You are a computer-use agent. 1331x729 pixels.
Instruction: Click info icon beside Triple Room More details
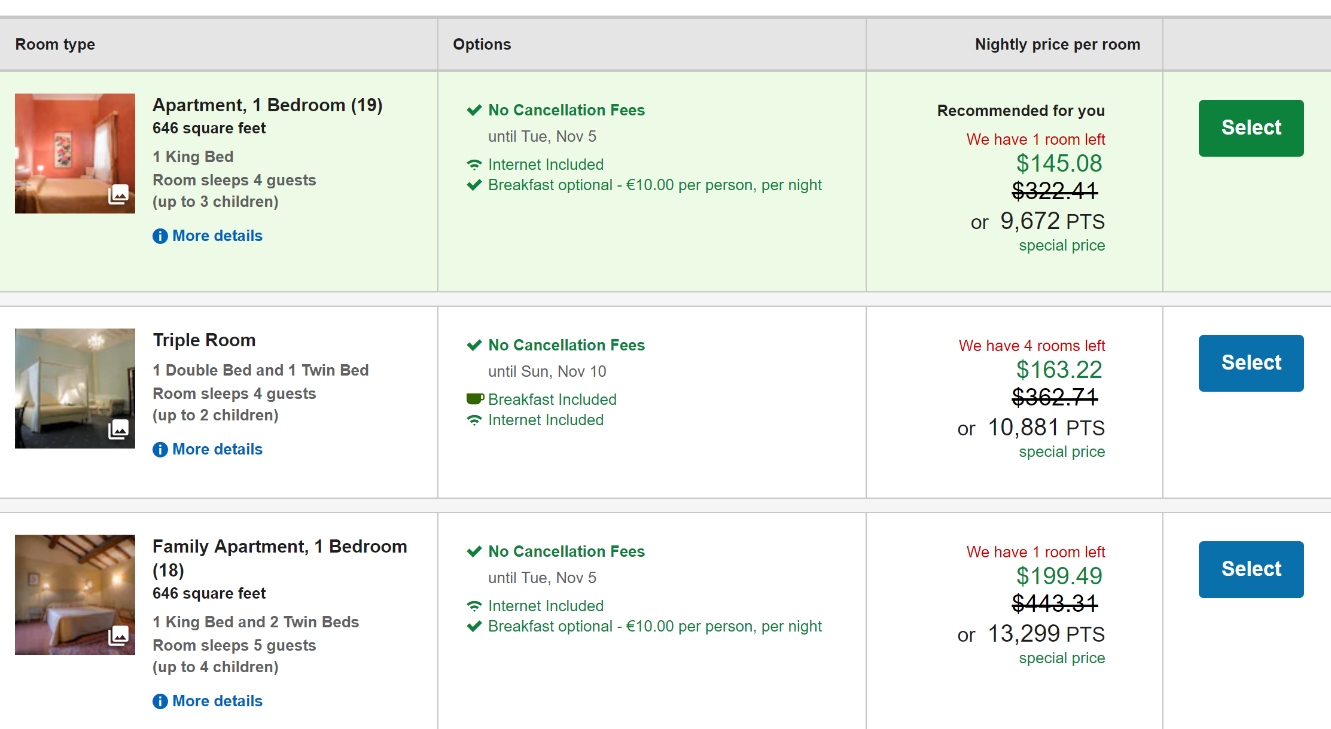(x=160, y=450)
